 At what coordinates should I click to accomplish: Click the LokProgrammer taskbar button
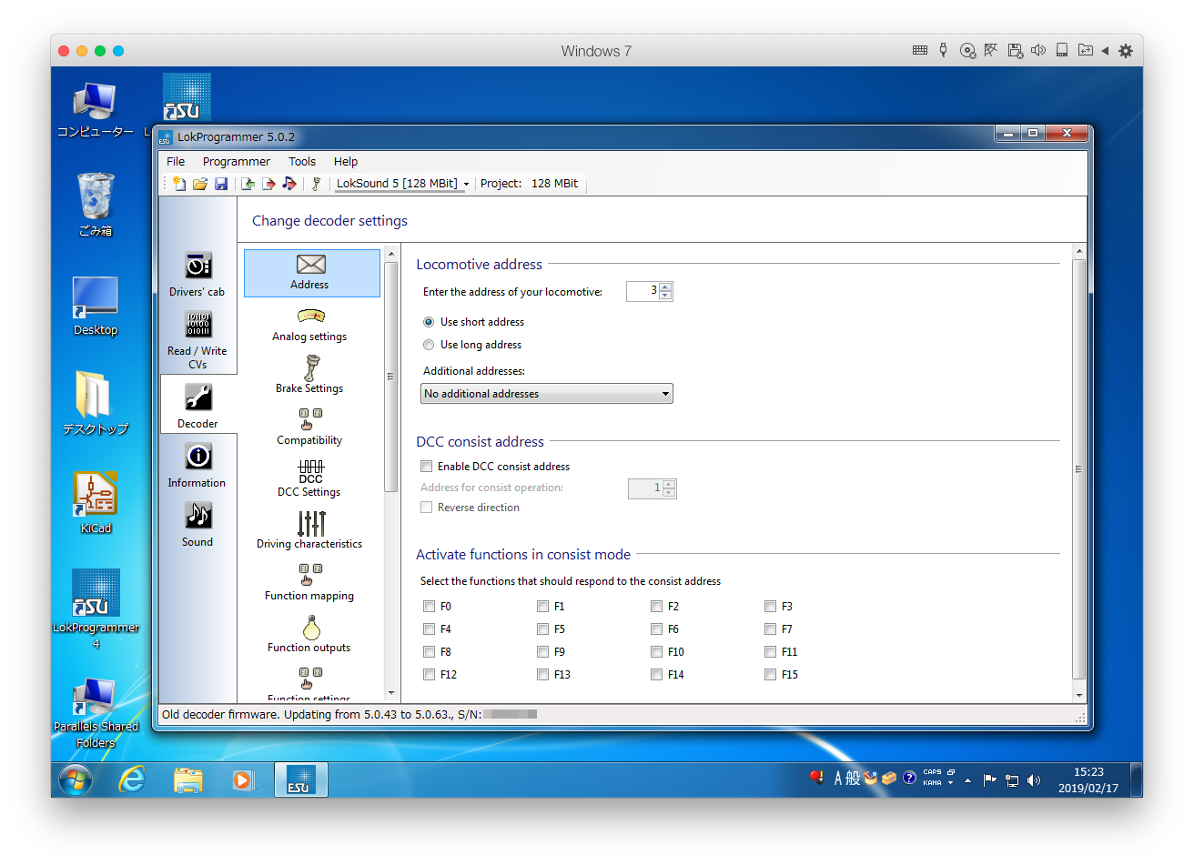[300, 780]
